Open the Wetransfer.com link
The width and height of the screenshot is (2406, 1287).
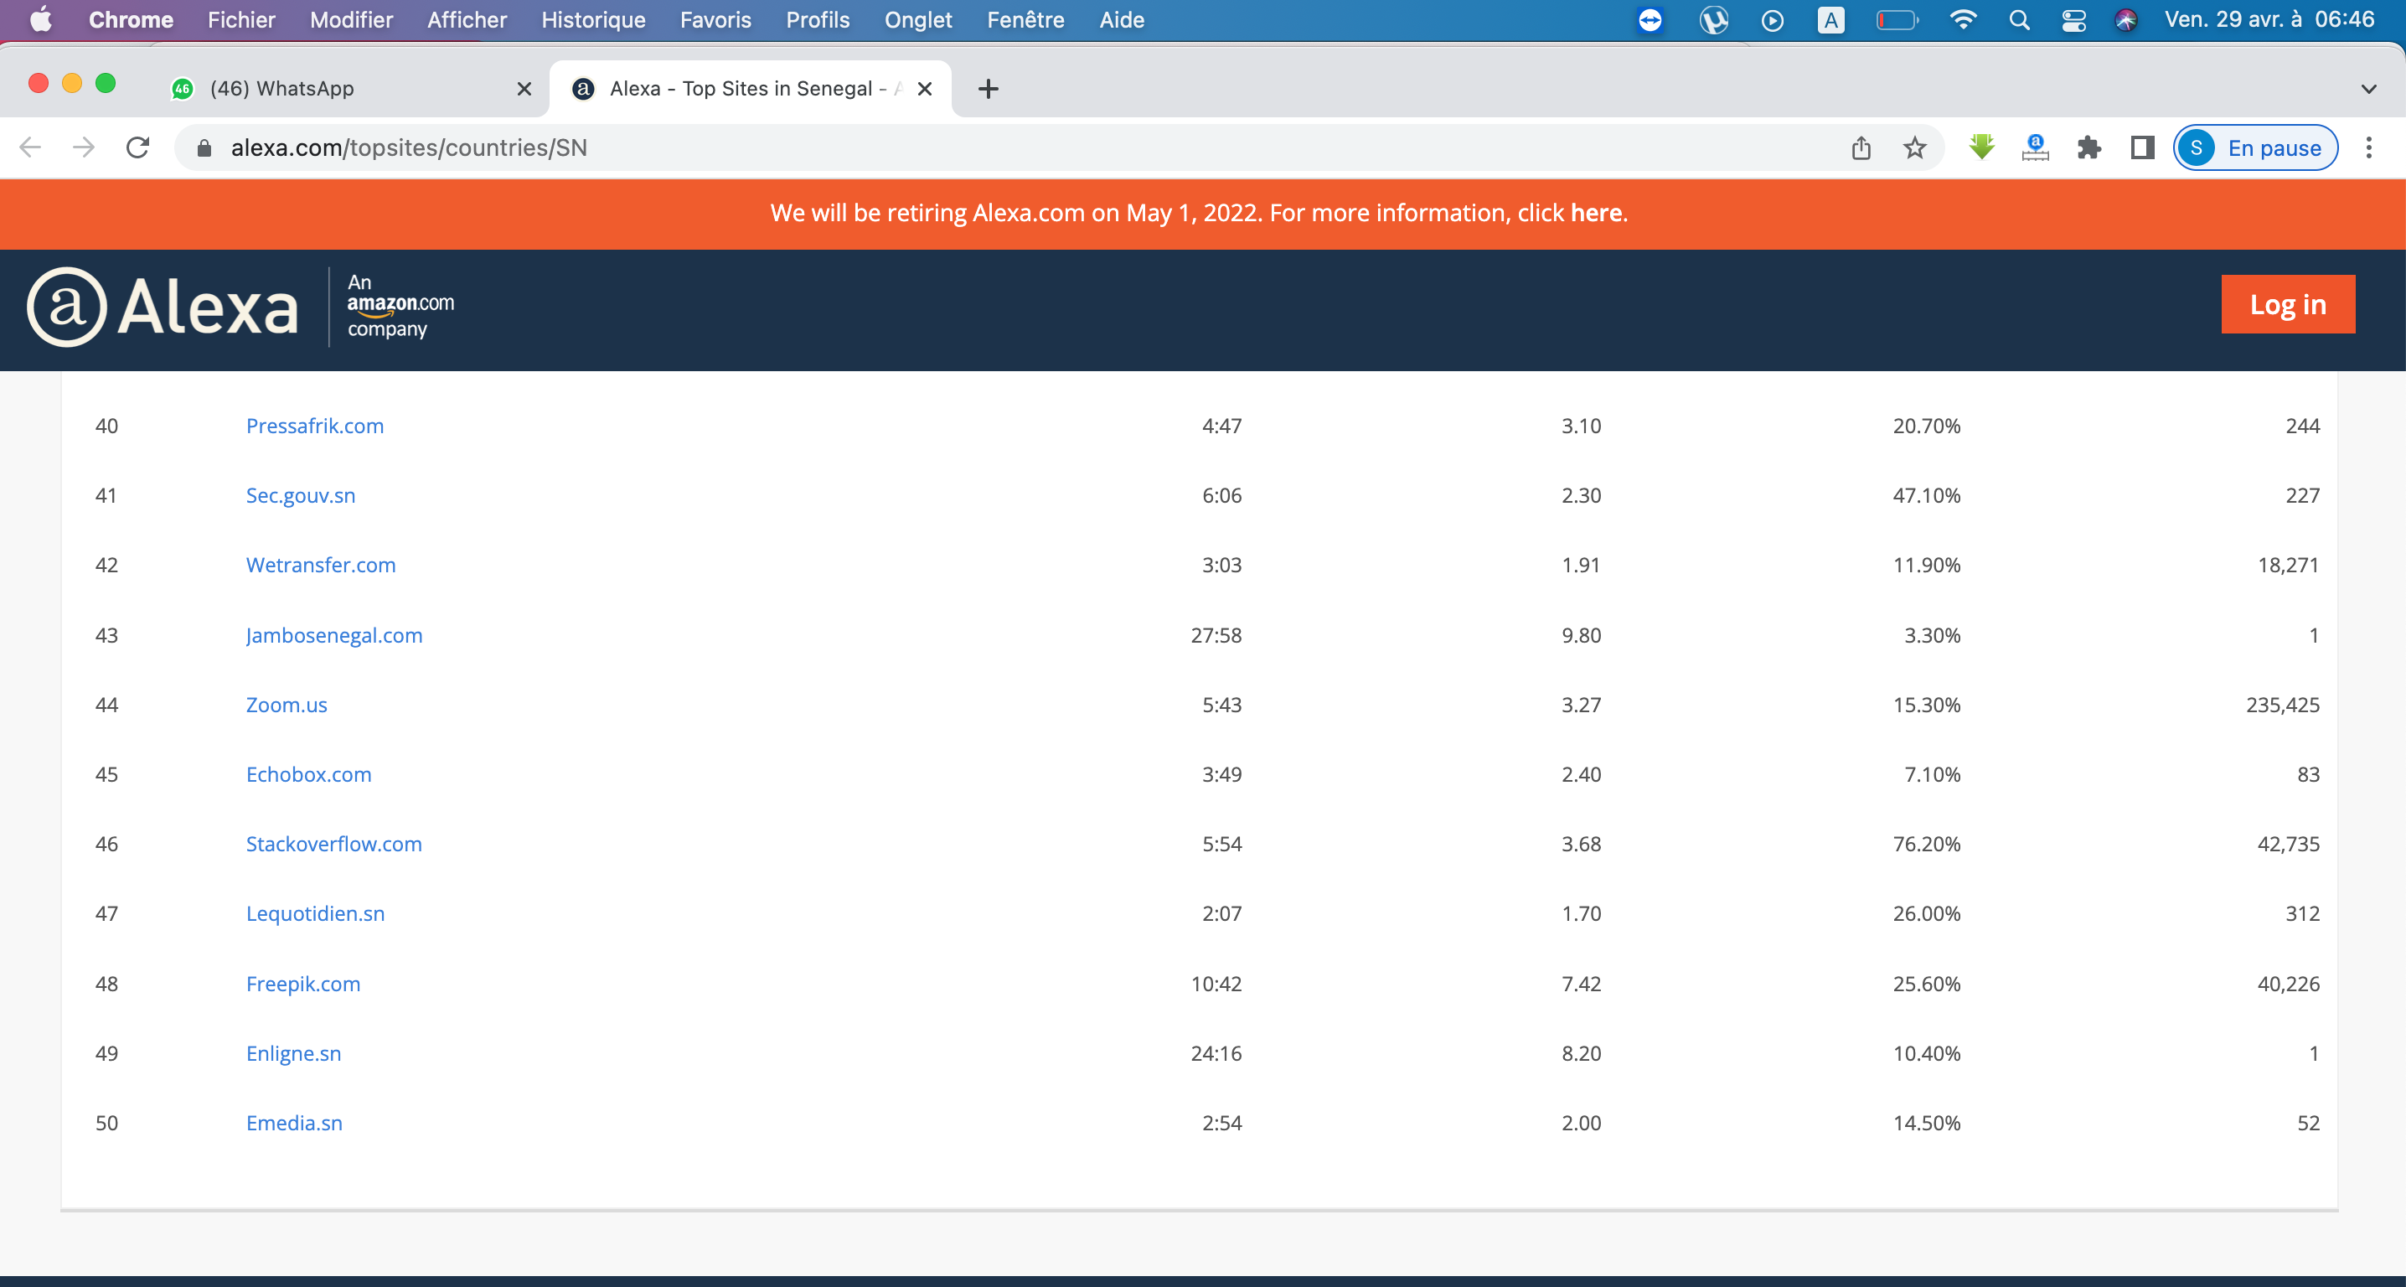pyautogui.click(x=322, y=565)
